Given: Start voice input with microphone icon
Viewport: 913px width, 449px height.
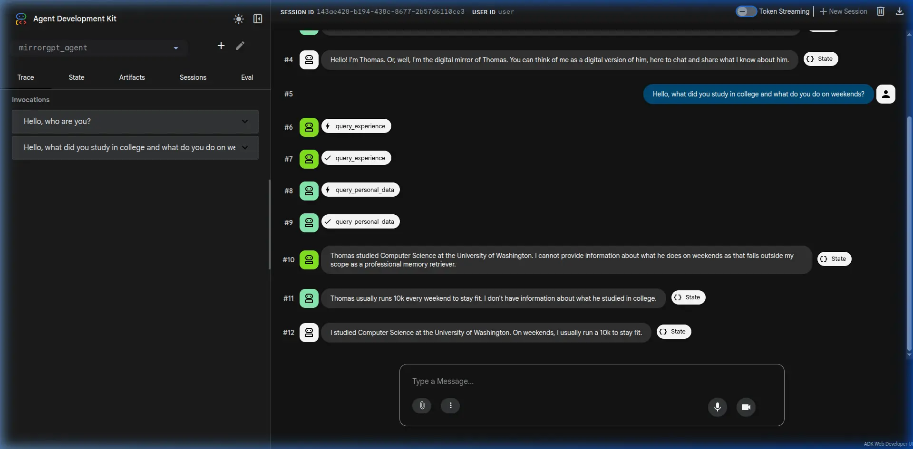Looking at the screenshot, I should (718, 407).
